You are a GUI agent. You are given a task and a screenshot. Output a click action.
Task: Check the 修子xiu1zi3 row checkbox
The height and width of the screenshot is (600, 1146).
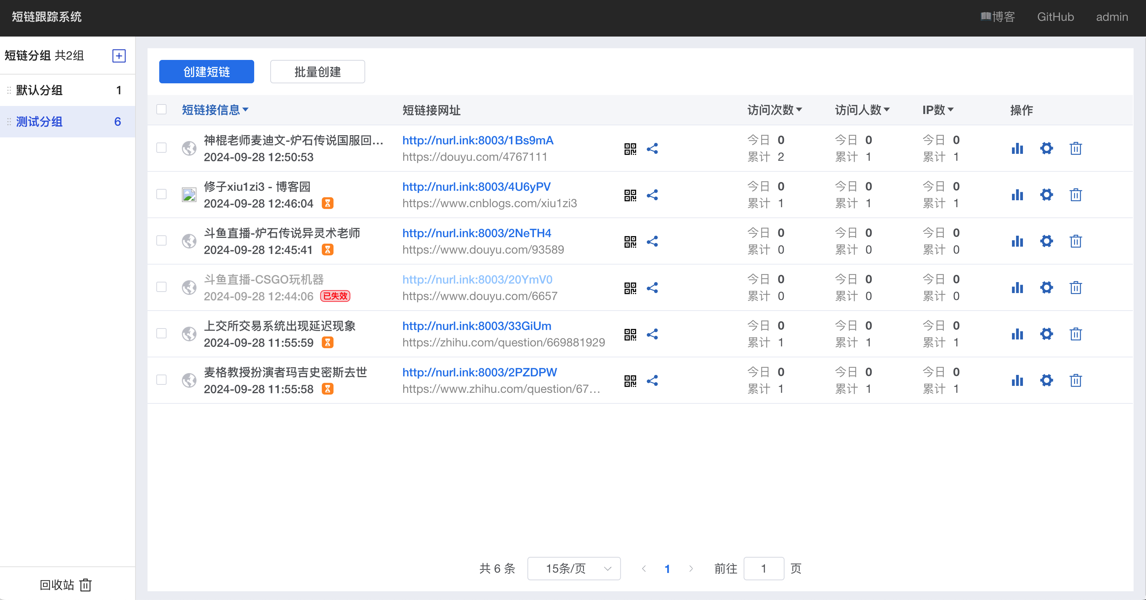[161, 194]
